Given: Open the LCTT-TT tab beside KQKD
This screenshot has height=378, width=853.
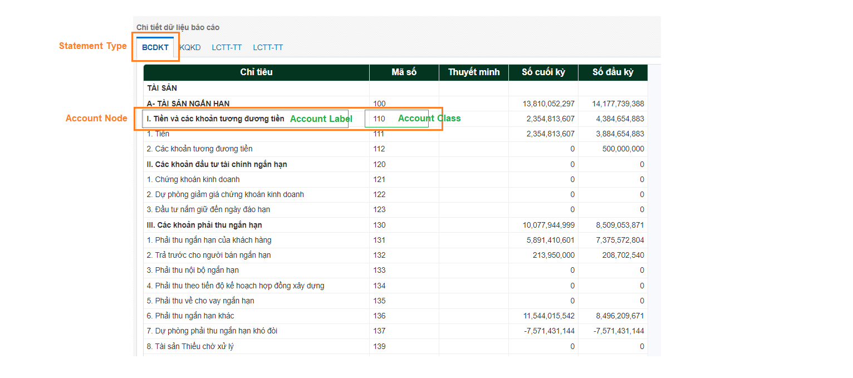Looking at the screenshot, I should [x=227, y=47].
